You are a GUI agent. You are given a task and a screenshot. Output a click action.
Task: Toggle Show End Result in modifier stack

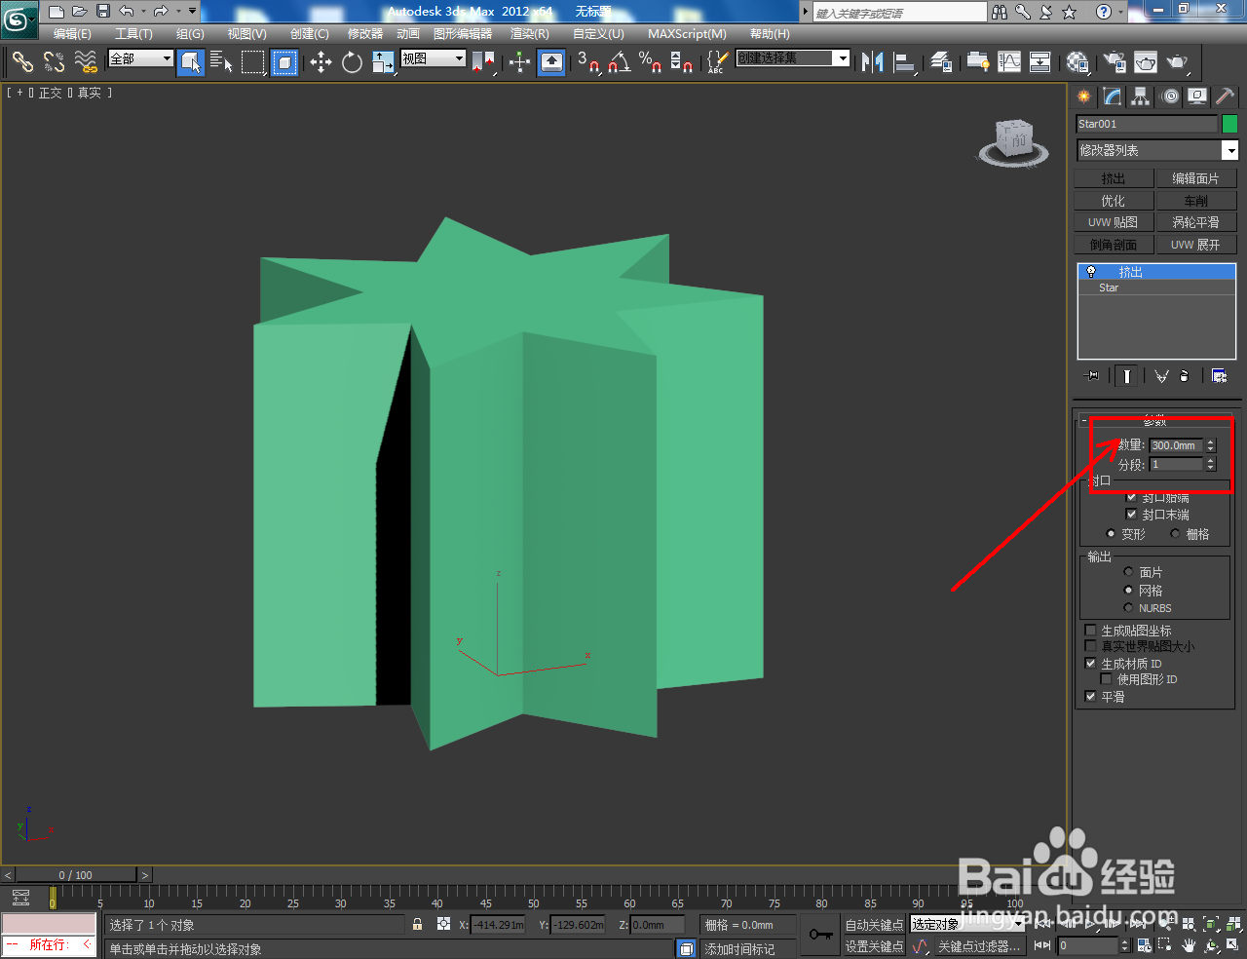(1126, 375)
